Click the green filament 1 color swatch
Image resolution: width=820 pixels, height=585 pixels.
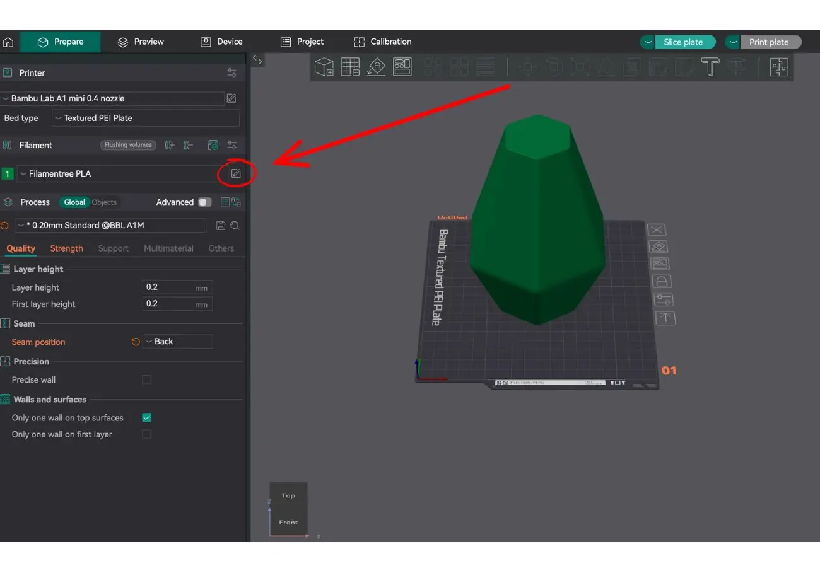[8, 174]
